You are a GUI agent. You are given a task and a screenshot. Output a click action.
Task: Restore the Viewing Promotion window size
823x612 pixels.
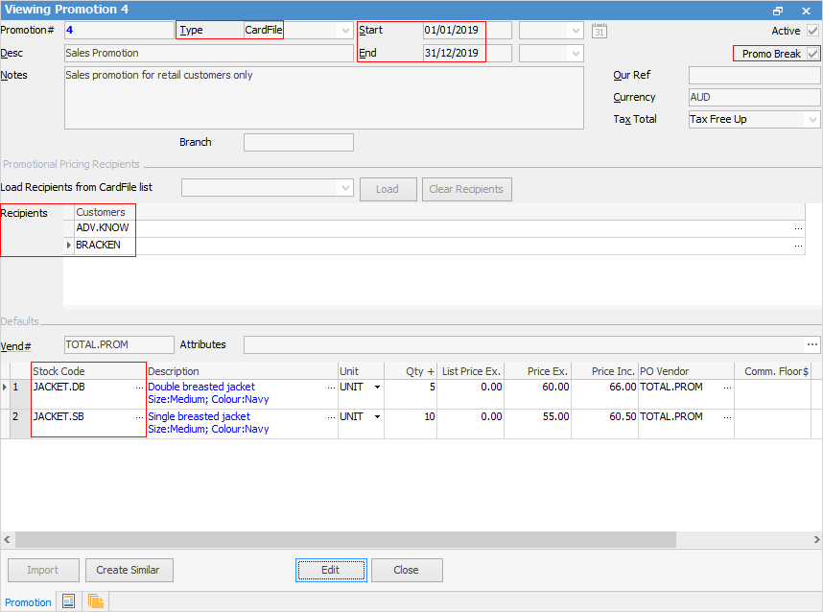pyautogui.click(x=778, y=10)
